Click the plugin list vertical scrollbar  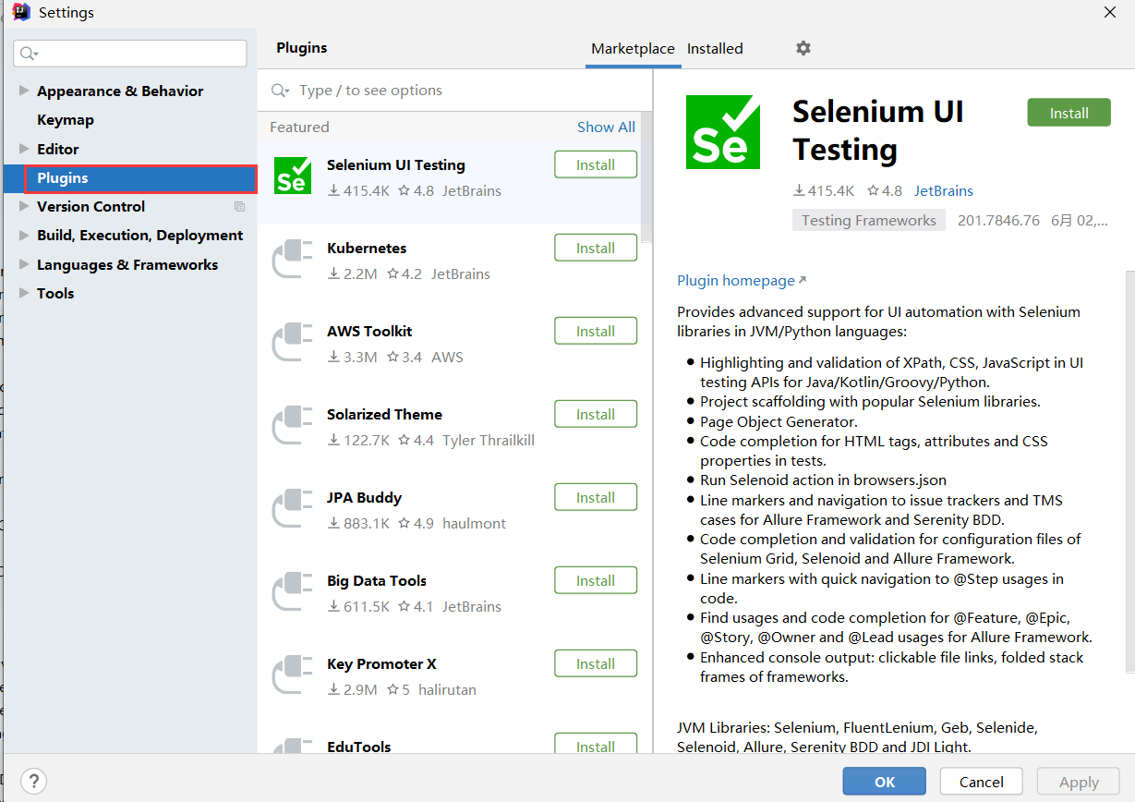pos(646,177)
